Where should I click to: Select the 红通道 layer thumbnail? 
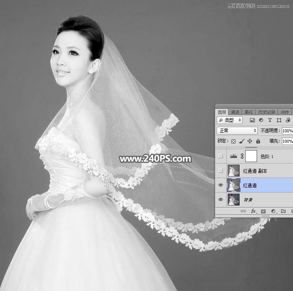pyautogui.click(x=234, y=185)
